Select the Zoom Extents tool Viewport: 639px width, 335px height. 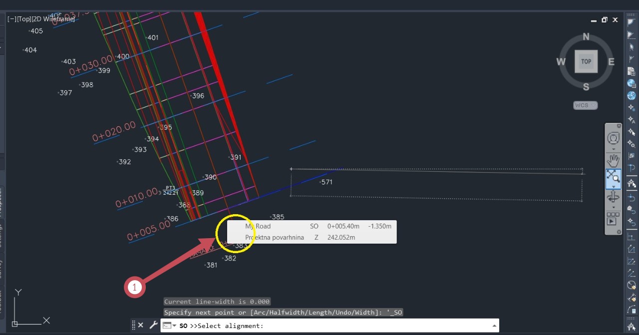click(613, 177)
